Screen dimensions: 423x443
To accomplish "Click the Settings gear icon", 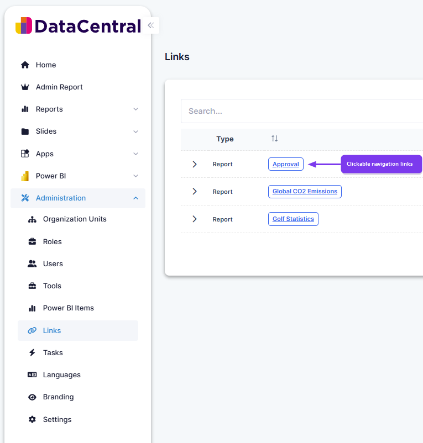I will point(32,419).
